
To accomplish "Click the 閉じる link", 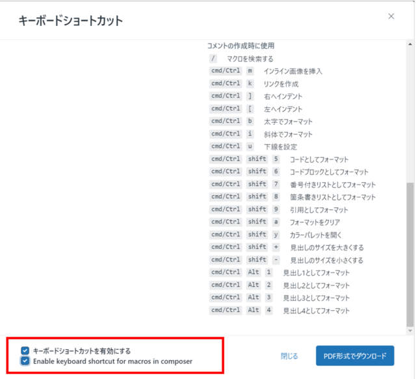I will [x=289, y=356].
